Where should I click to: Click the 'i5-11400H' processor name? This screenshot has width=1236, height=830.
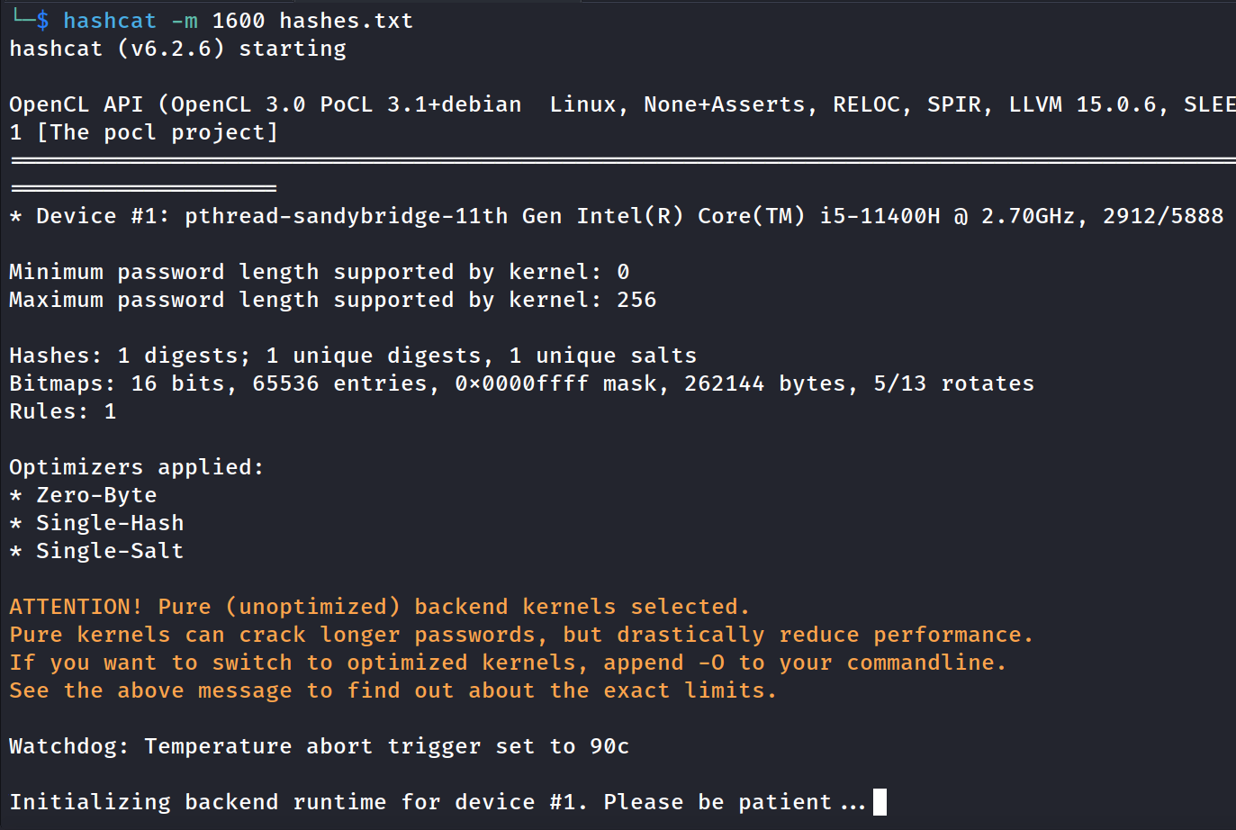pyautogui.click(x=879, y=216)
